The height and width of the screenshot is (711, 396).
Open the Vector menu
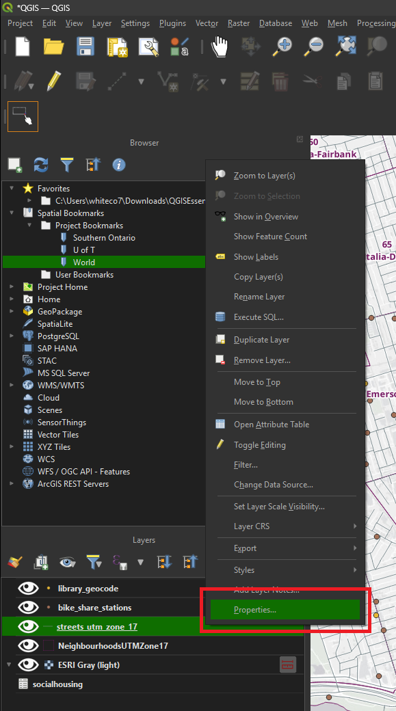[207, 23]
